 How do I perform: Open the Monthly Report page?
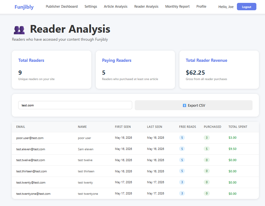pos(177,6)
